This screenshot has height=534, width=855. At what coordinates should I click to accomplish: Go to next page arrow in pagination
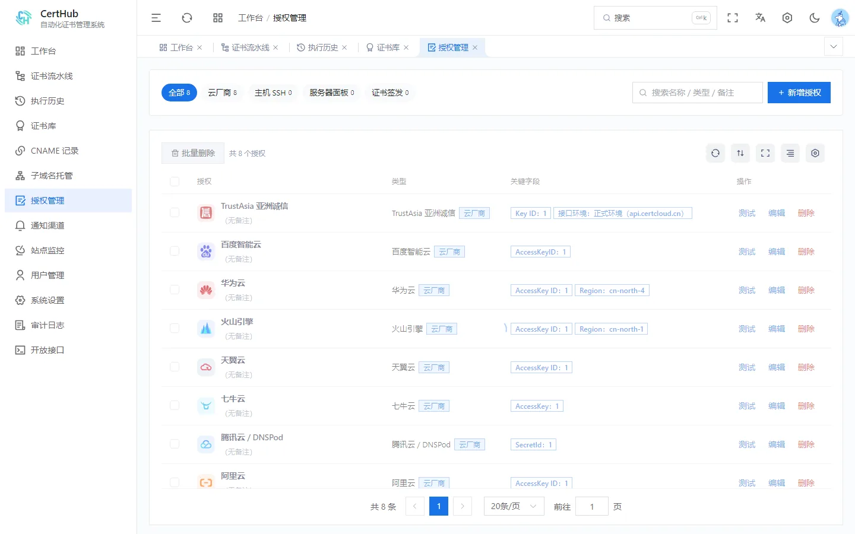click(463, 506)
